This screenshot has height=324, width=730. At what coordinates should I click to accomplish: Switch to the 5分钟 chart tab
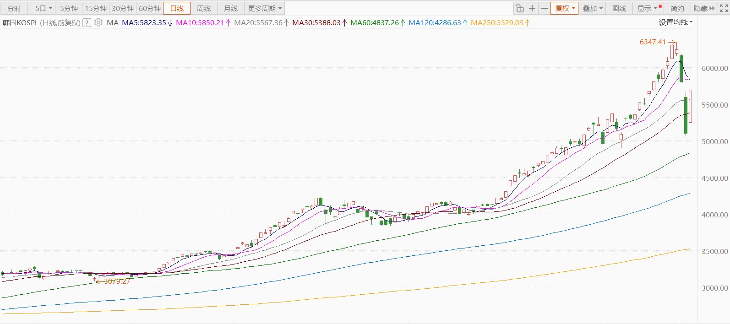click(69, 8)
